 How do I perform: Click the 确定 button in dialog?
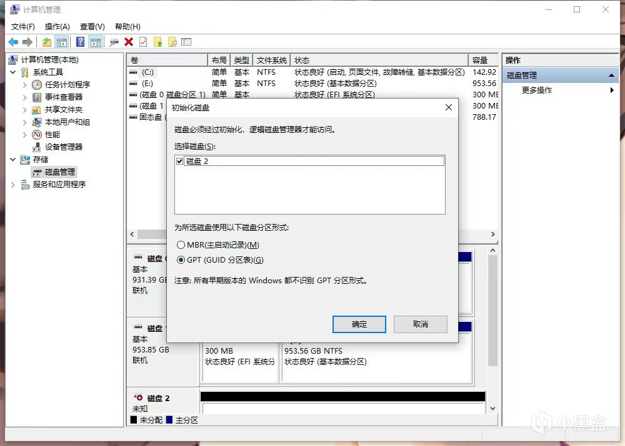(x=359, y=324)
